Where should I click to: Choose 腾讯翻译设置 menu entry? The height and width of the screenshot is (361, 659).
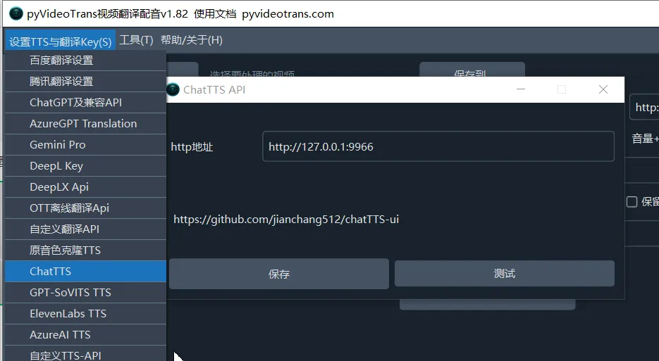point(61,82)
